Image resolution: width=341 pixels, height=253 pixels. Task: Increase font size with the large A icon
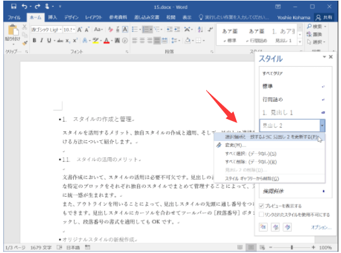click(80, 30)
